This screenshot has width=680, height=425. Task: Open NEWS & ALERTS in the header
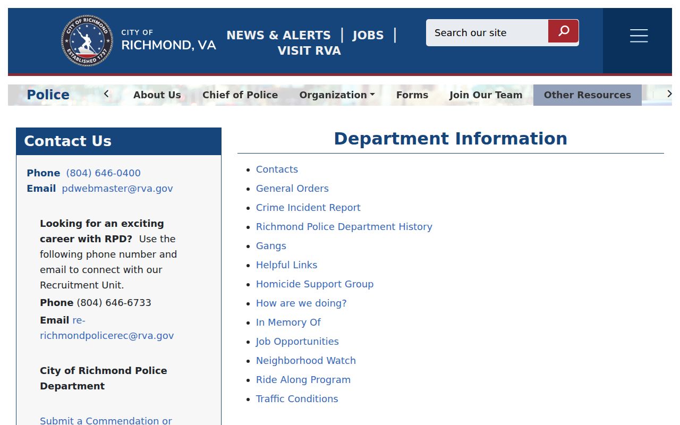tap(278, 35)
